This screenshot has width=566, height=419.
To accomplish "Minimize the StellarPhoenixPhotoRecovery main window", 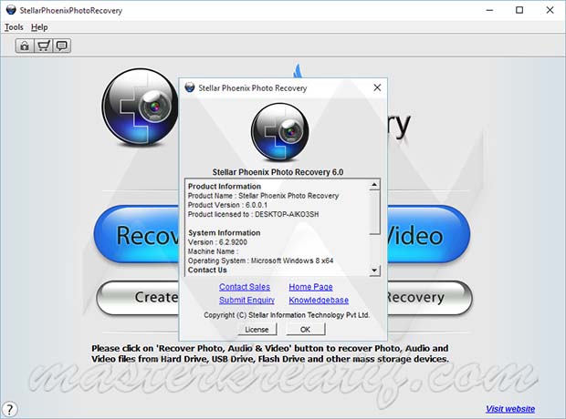I will click(x=489, y=10).
